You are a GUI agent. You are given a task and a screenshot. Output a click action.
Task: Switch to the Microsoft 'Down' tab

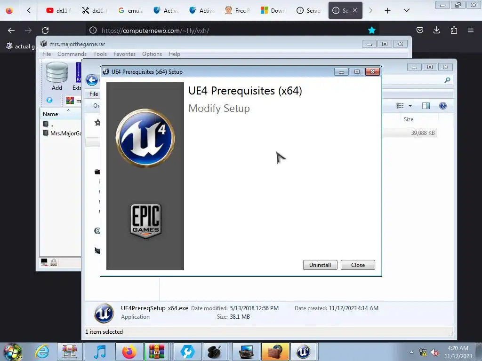pyautogui.click(x=273, y=10)
